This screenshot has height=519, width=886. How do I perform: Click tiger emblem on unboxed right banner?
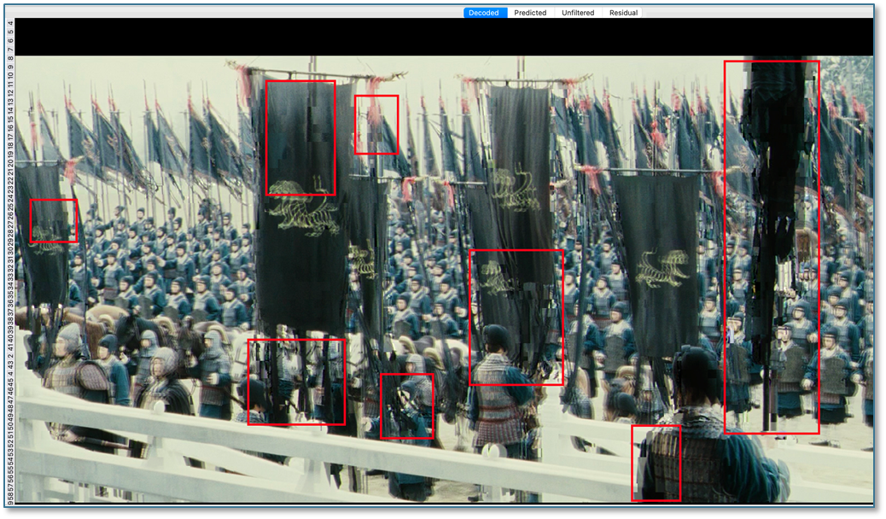click(x=661, y=267)
